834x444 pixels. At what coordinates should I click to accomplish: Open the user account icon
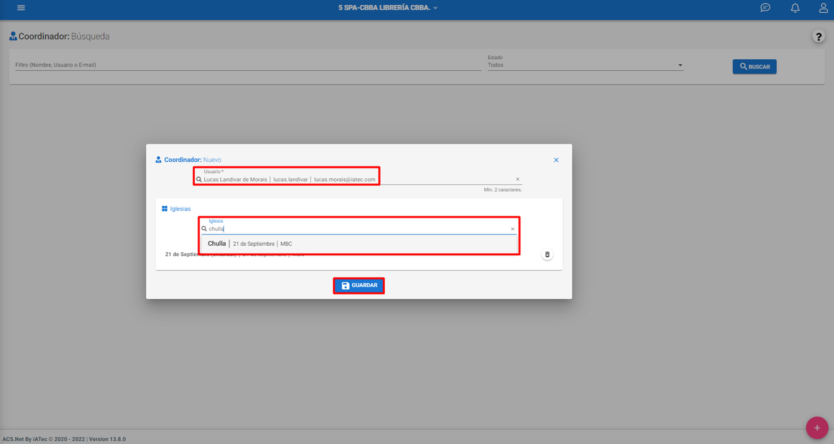tap(823, 7)
